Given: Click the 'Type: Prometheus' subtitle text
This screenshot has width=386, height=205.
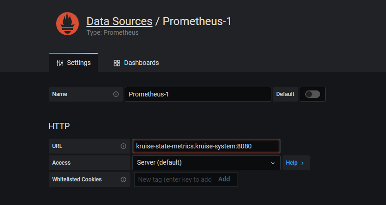Looking at the screenshot, I should pos(112,33).
